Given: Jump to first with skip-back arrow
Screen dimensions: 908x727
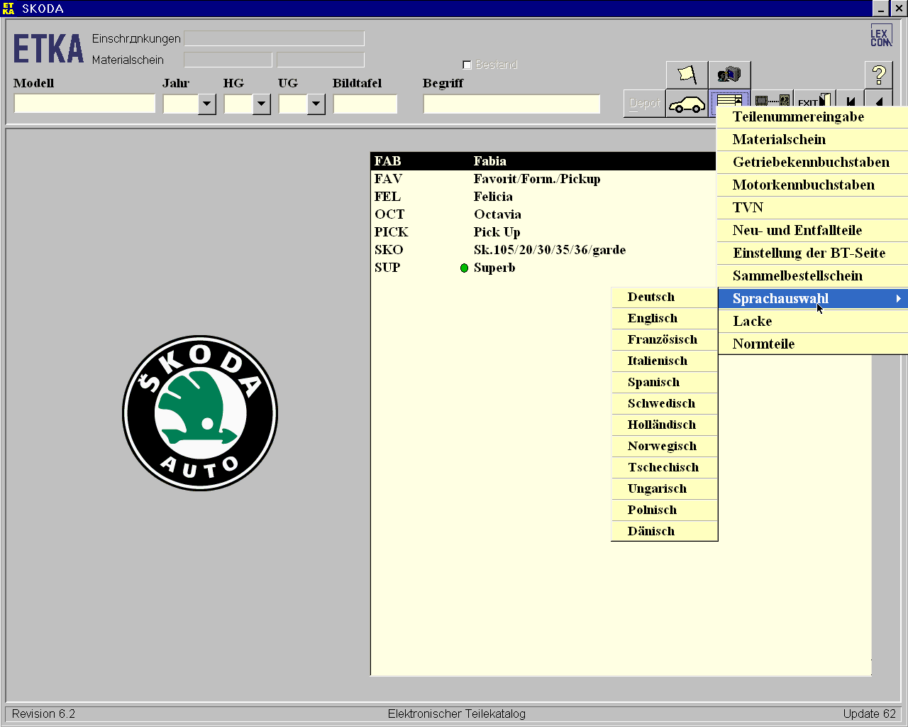Looking at the screenshot, I should 851,99.
